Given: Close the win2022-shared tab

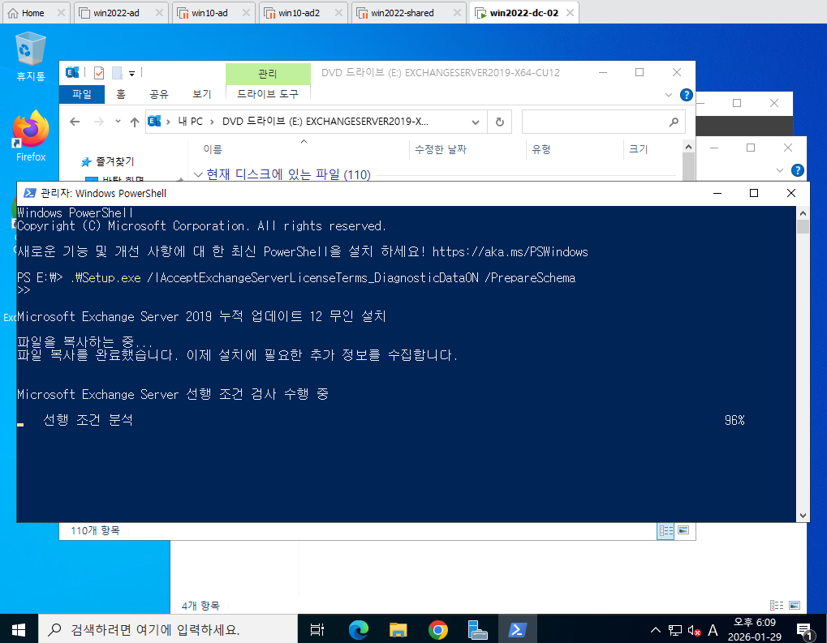Looking at the screenshot, I should [457, 13].
